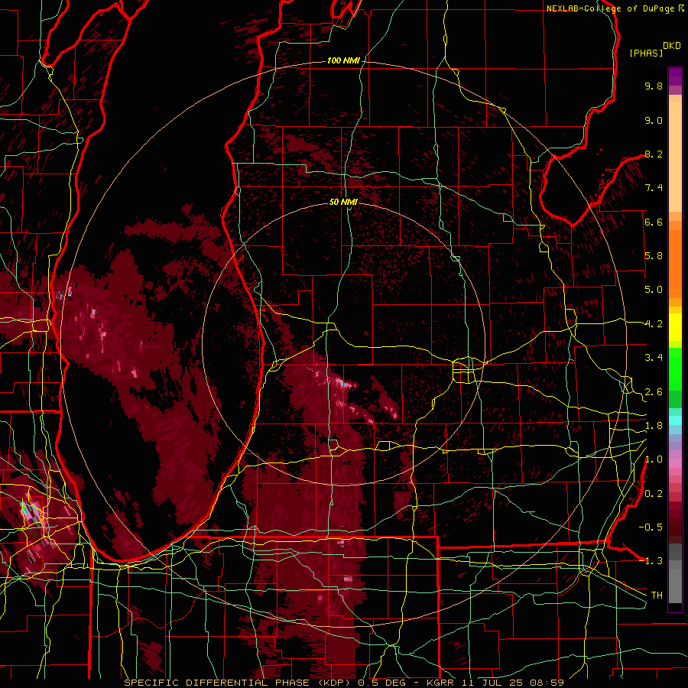The image size is (688, 688).
Task: Pick the yellow band of the color scale
Action: tap(675, 327)
